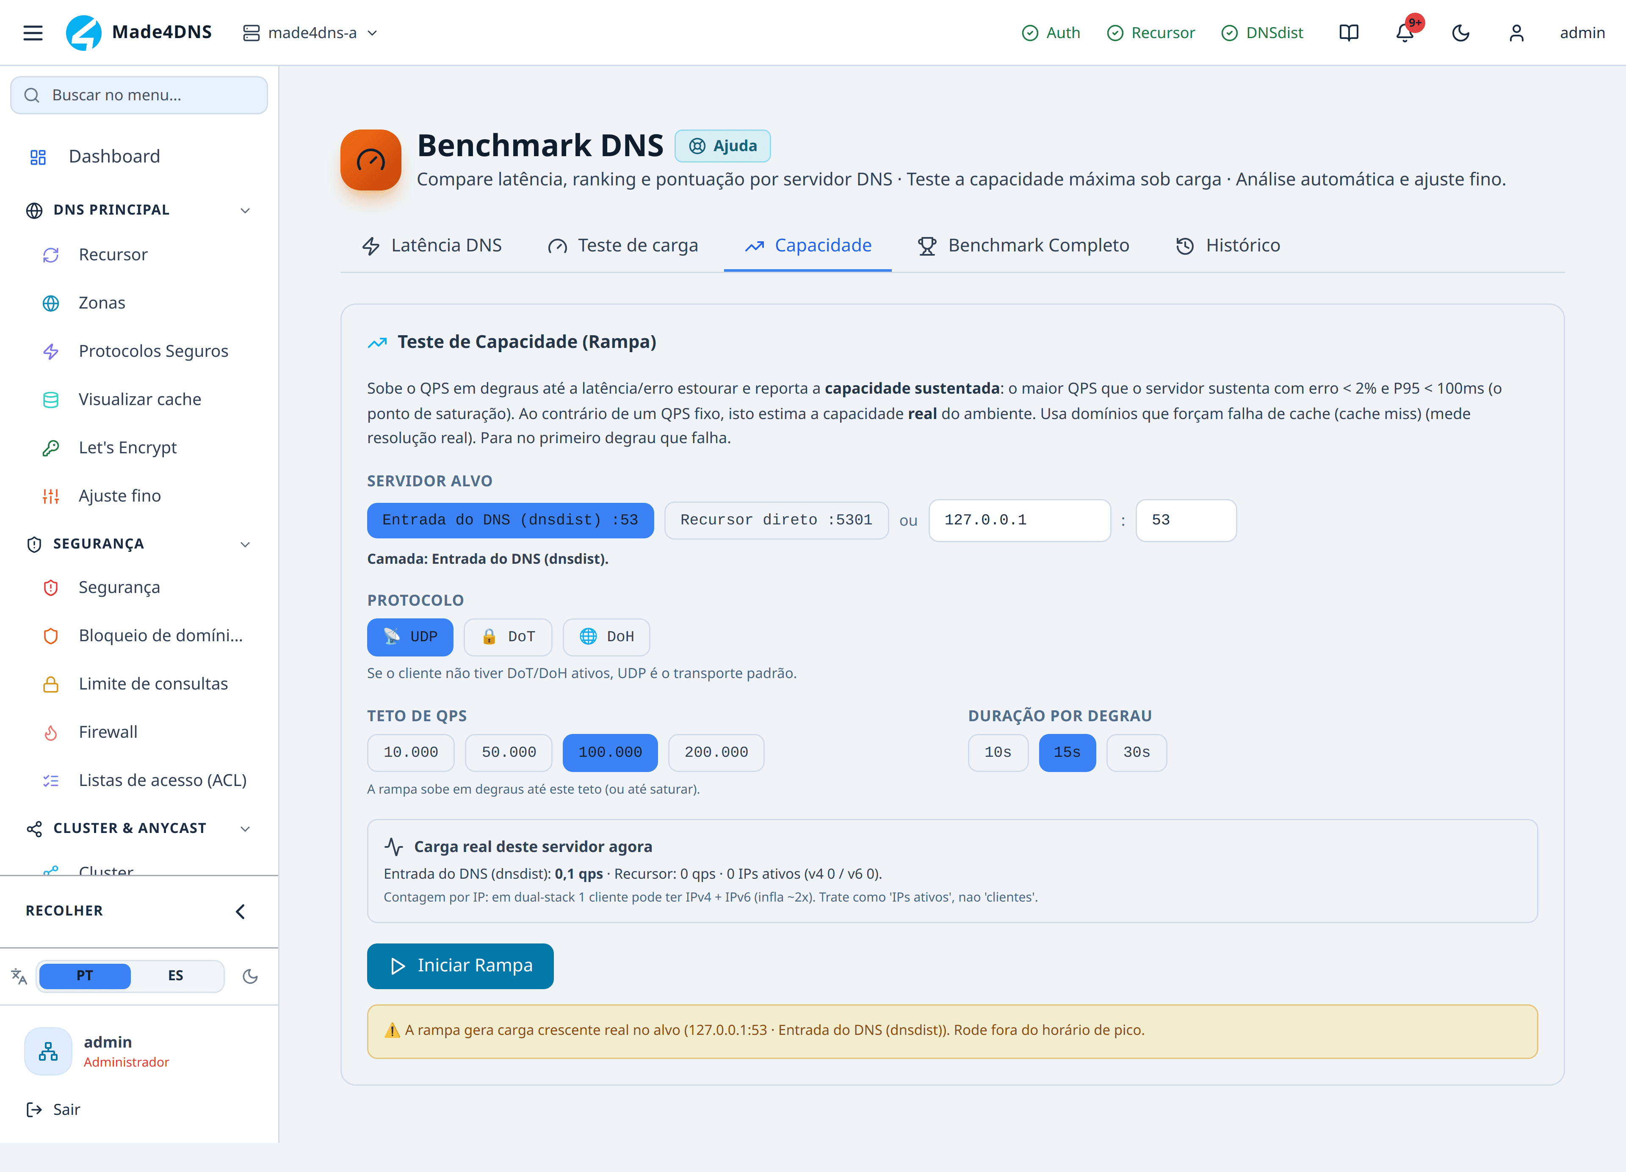Select the Capacidade tab

click(x=808, y=246)
